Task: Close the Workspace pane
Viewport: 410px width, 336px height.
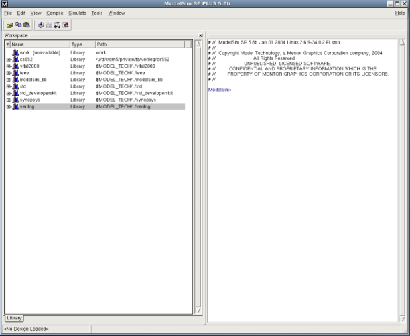Action: click(x=200, y=35)
